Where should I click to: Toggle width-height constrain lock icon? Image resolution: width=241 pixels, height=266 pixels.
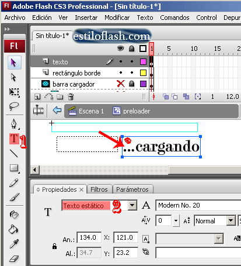pyautogui.click(x=54, y=246)
